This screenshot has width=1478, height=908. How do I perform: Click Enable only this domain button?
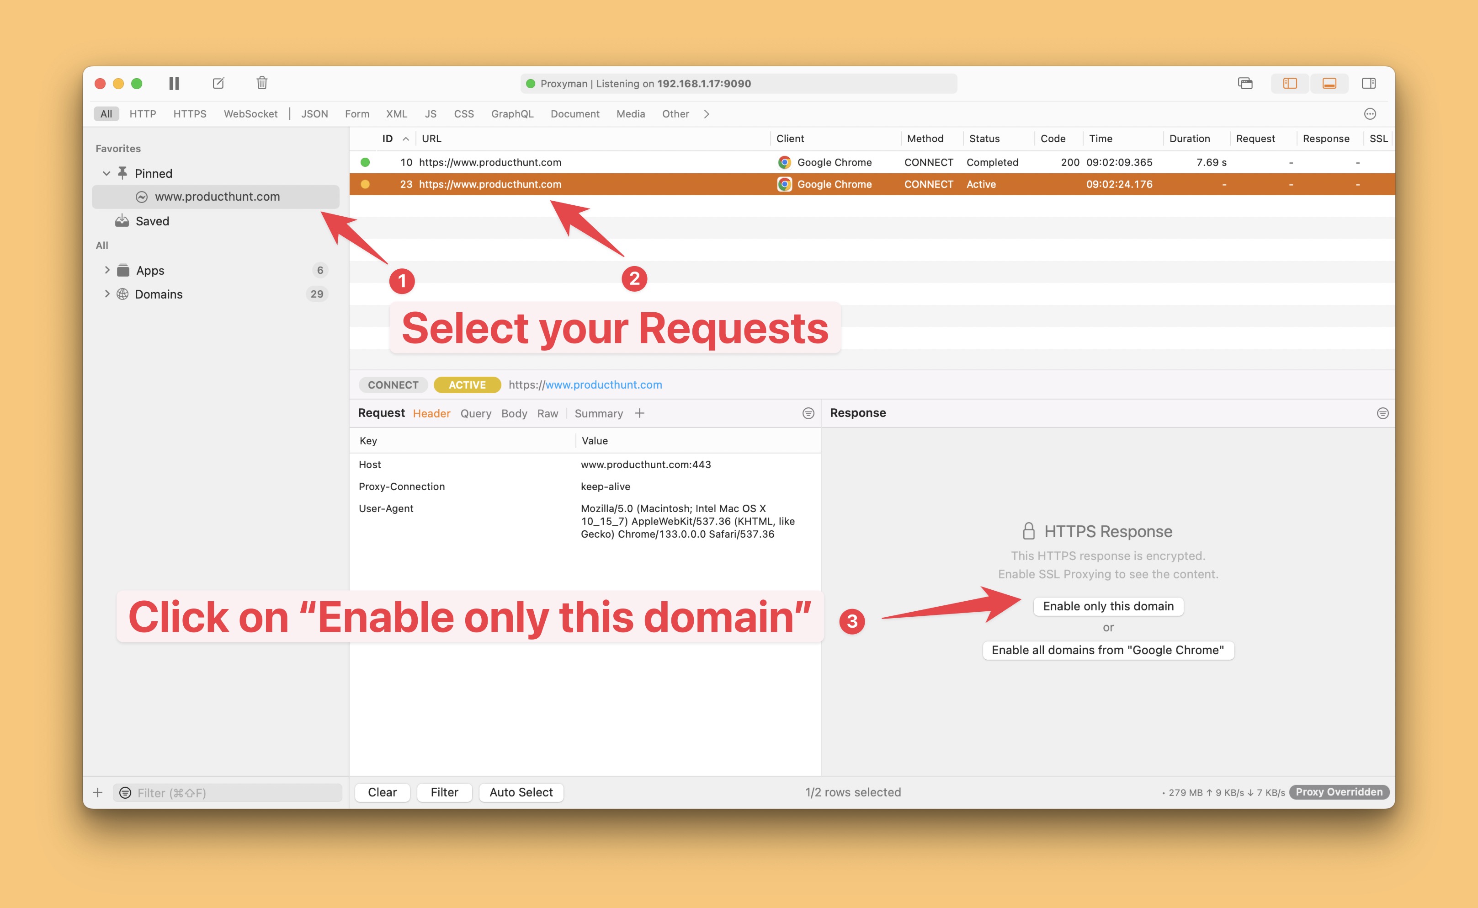point(1108,606)
